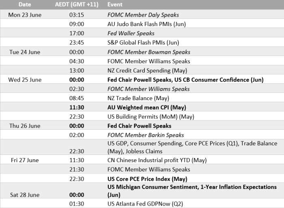The height and width of the screenshot is (208, 284).
Task: Click the Event column header
Action: pos(115,4)
